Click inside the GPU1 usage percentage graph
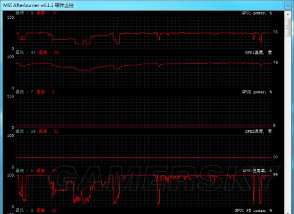Screen dimensions: 294x214 (x=144, y=190)
